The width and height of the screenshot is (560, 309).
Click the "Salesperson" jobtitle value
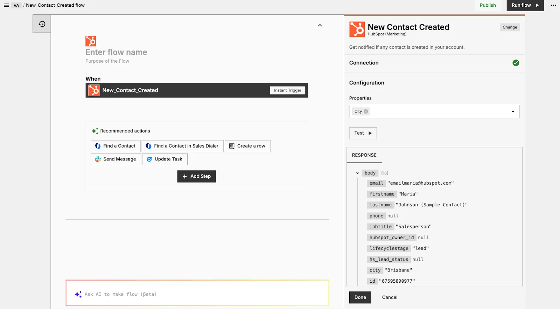(x=413, y=227)
